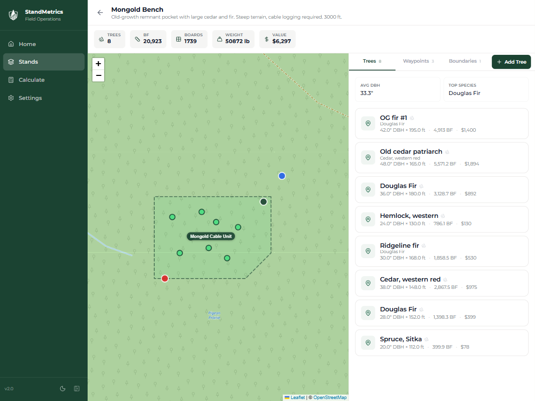The height and width of the screenshot is (401, 535).
Task: Open the OpenStreetMap attribution link
Action: point(329,398)
